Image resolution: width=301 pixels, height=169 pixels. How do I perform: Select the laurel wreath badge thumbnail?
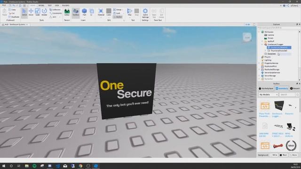291,146
